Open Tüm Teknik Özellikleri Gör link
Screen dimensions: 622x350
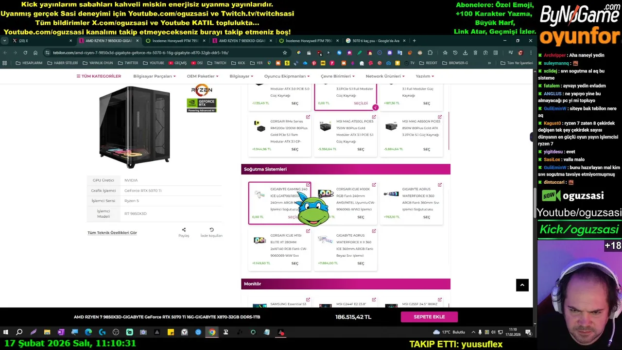click(112, 233)
